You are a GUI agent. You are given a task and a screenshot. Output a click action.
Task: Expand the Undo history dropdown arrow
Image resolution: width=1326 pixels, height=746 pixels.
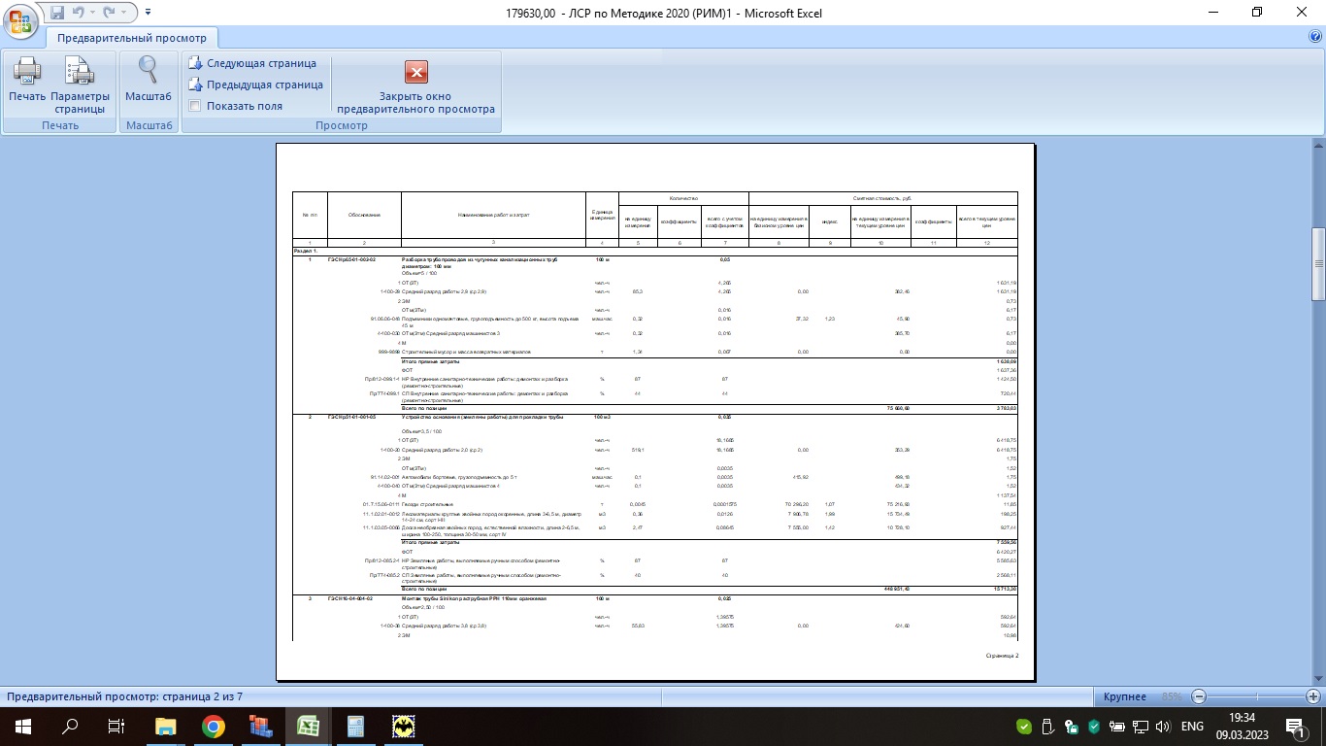(92, 13)
